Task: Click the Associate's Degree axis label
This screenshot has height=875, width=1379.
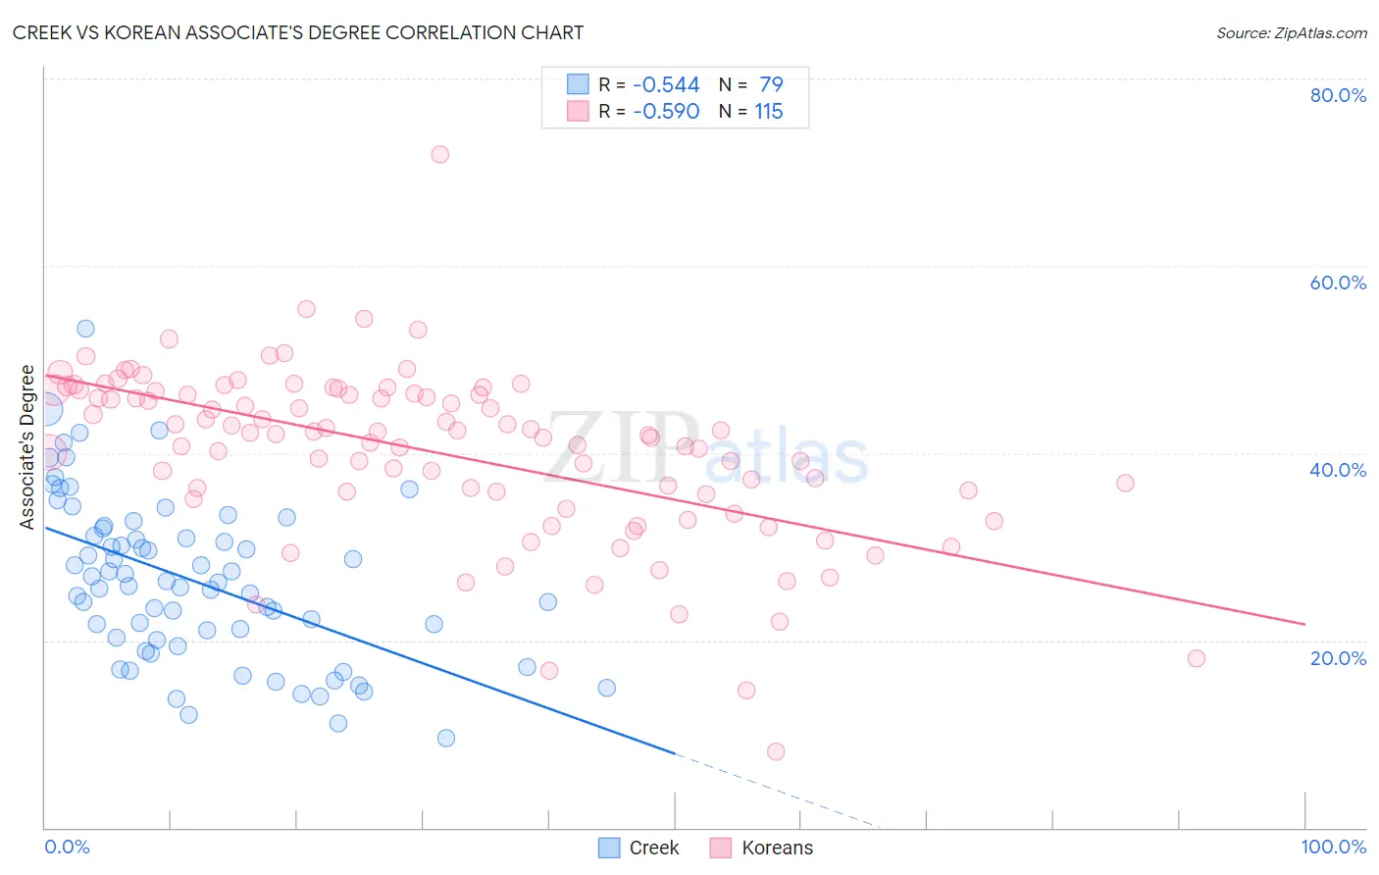Action: click(x=27, y=447)
